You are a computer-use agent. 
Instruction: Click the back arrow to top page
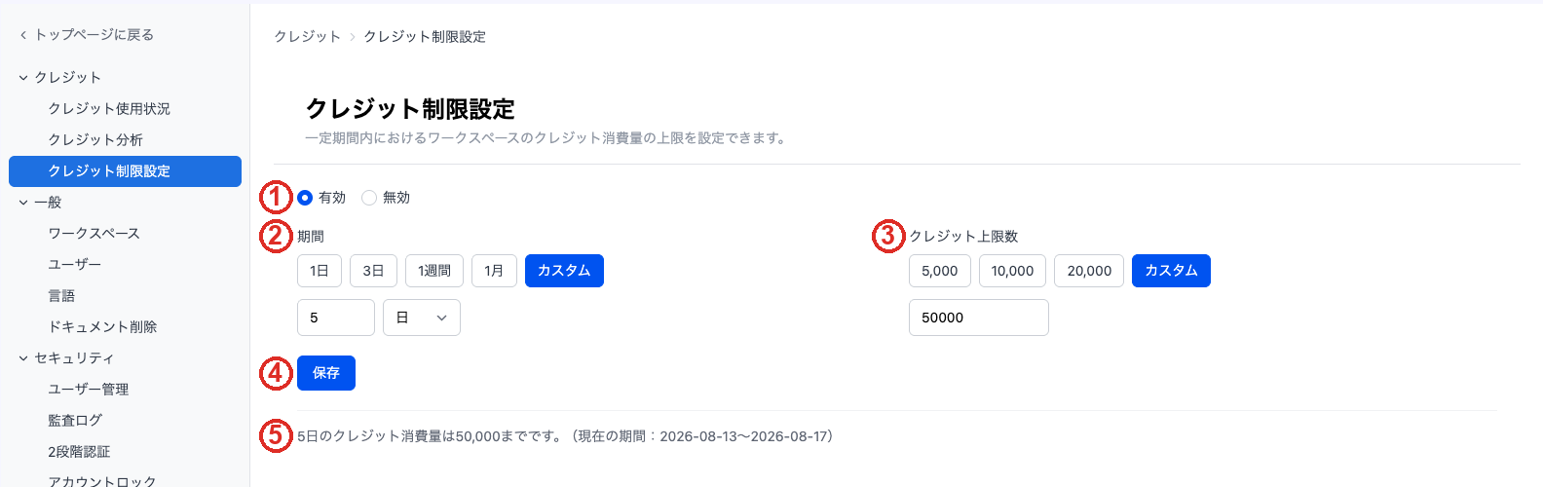23,35
